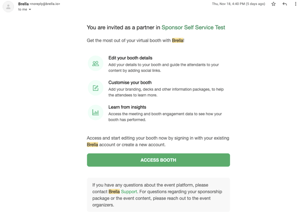This screenshot has width=304, height=215.
Task: Click the green ACCESS BOOTH button
Action: tap(158, 160)
